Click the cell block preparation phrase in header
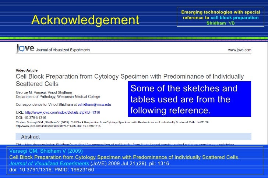Image resolution: width=268 pixels, height=178 pixels. [235, 18]
